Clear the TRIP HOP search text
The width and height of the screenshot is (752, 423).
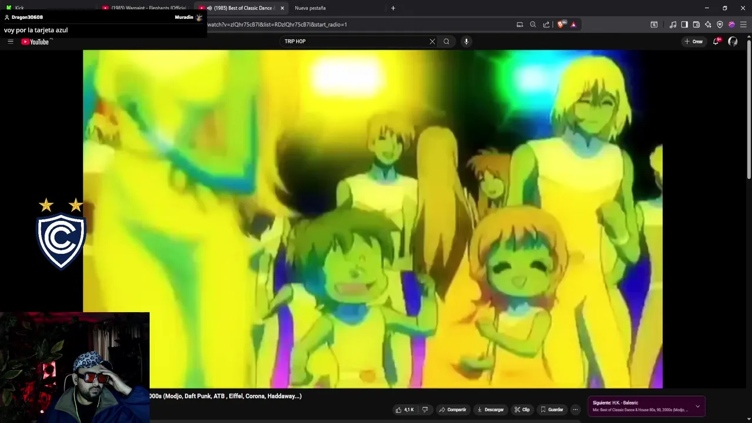pos(432,41)
